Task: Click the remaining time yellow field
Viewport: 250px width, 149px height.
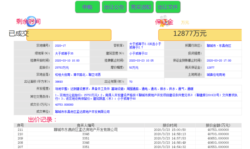Action: pos(69,35)
